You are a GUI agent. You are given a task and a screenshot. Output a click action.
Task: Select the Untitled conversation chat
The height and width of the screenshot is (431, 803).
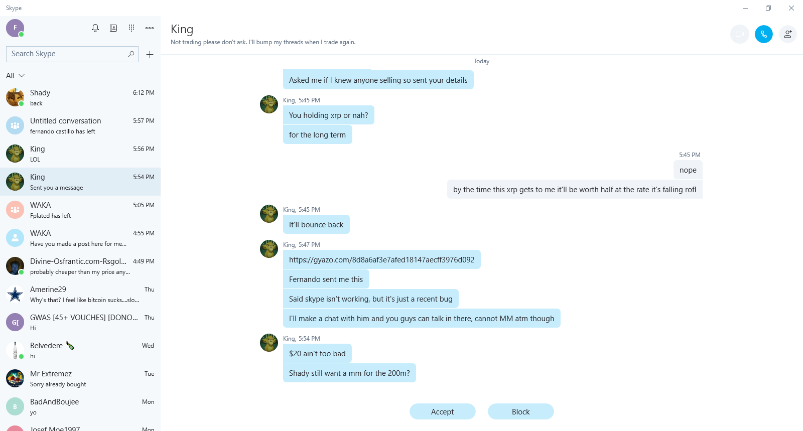[x=80, y=125]
